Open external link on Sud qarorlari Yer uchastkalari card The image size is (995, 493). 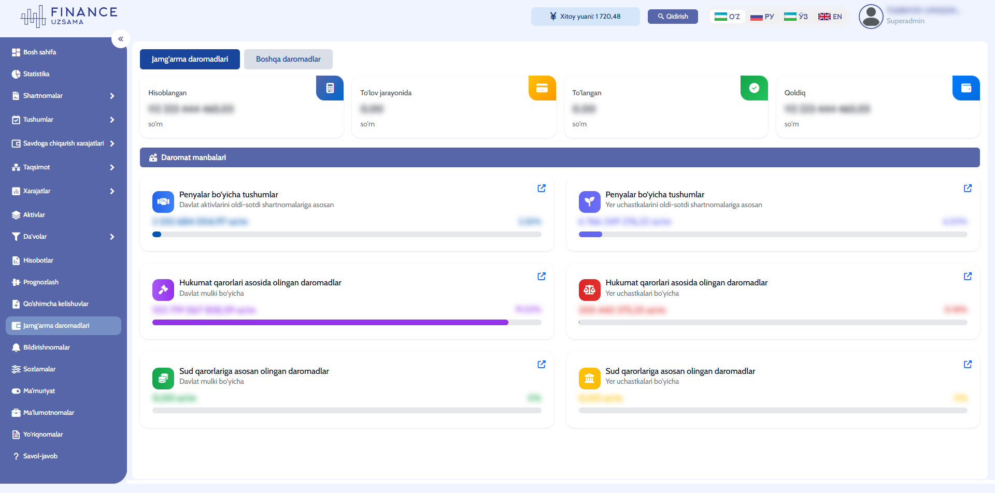click(968, 365)
